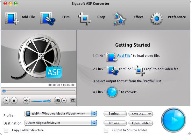Screen dimensions: 191x135
Task: Start conversion with big blue Convert button
Action: (173, 120)
